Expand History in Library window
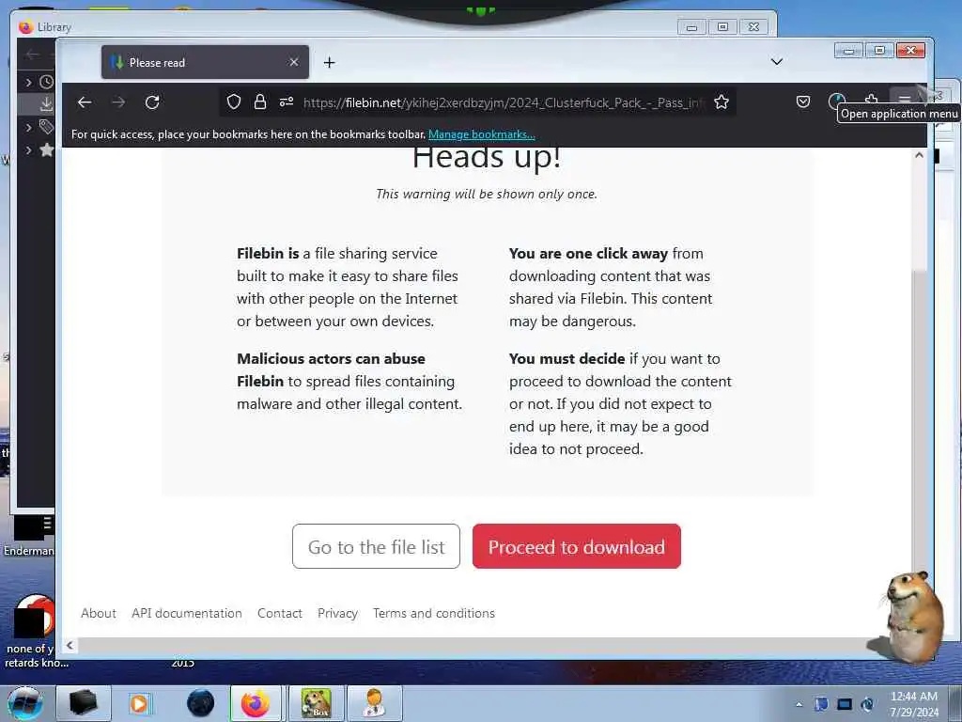Screen dimensions: 962x722 tap(28, 82)
